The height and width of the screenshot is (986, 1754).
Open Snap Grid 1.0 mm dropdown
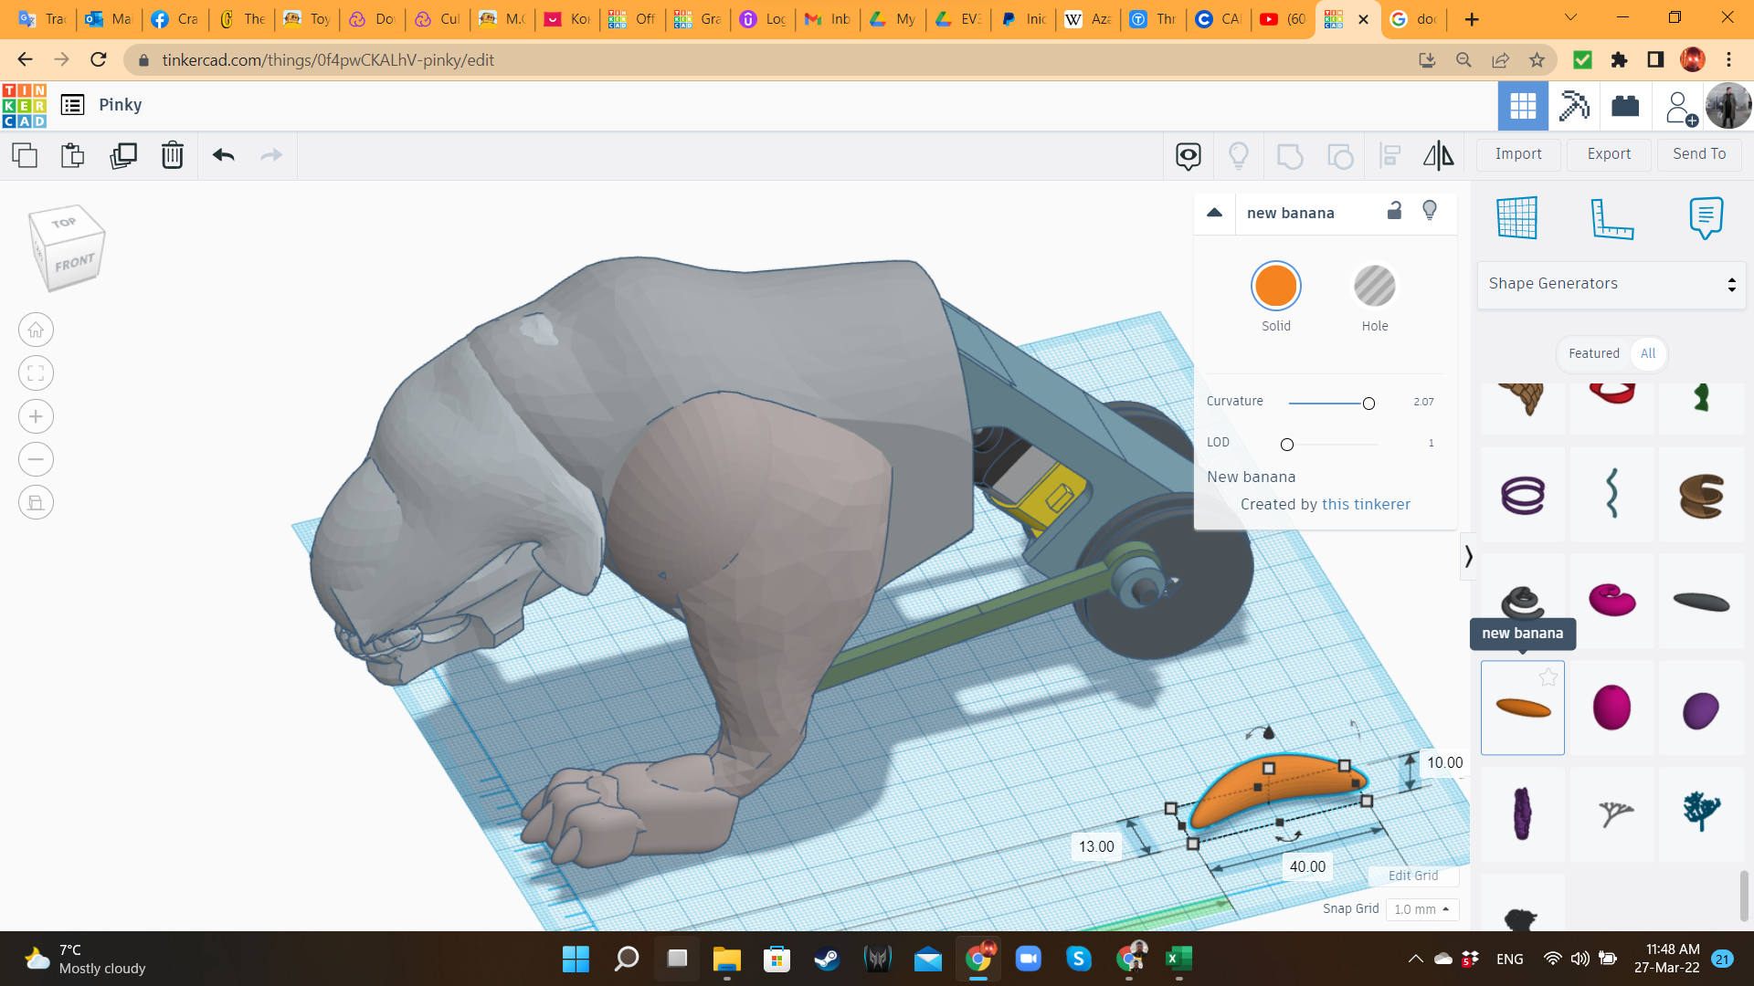1421,909
